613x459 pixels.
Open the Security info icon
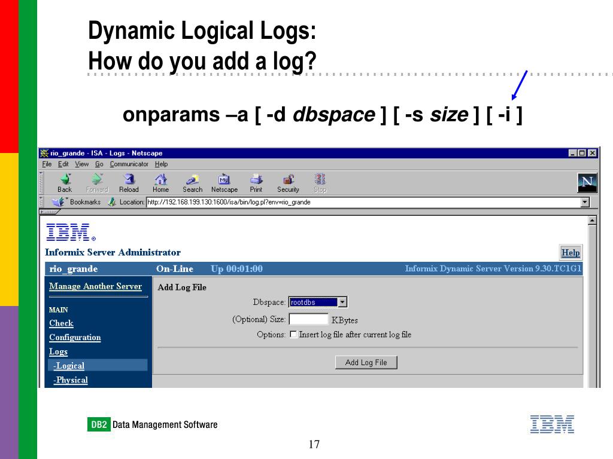288,183
